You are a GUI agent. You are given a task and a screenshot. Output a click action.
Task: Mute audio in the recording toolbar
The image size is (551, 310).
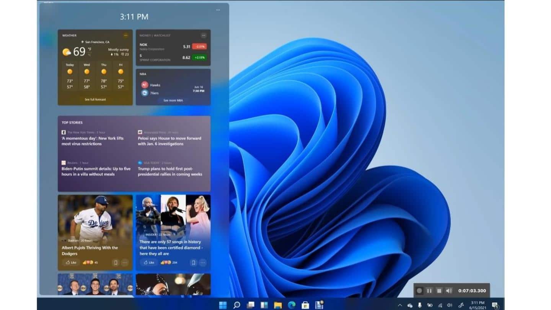[x=448, y=290]
